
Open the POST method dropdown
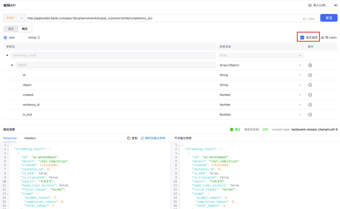click(14, 18)
